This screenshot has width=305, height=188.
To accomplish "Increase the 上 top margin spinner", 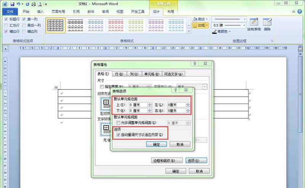I will pyautogui.click(x=149, y=104).
